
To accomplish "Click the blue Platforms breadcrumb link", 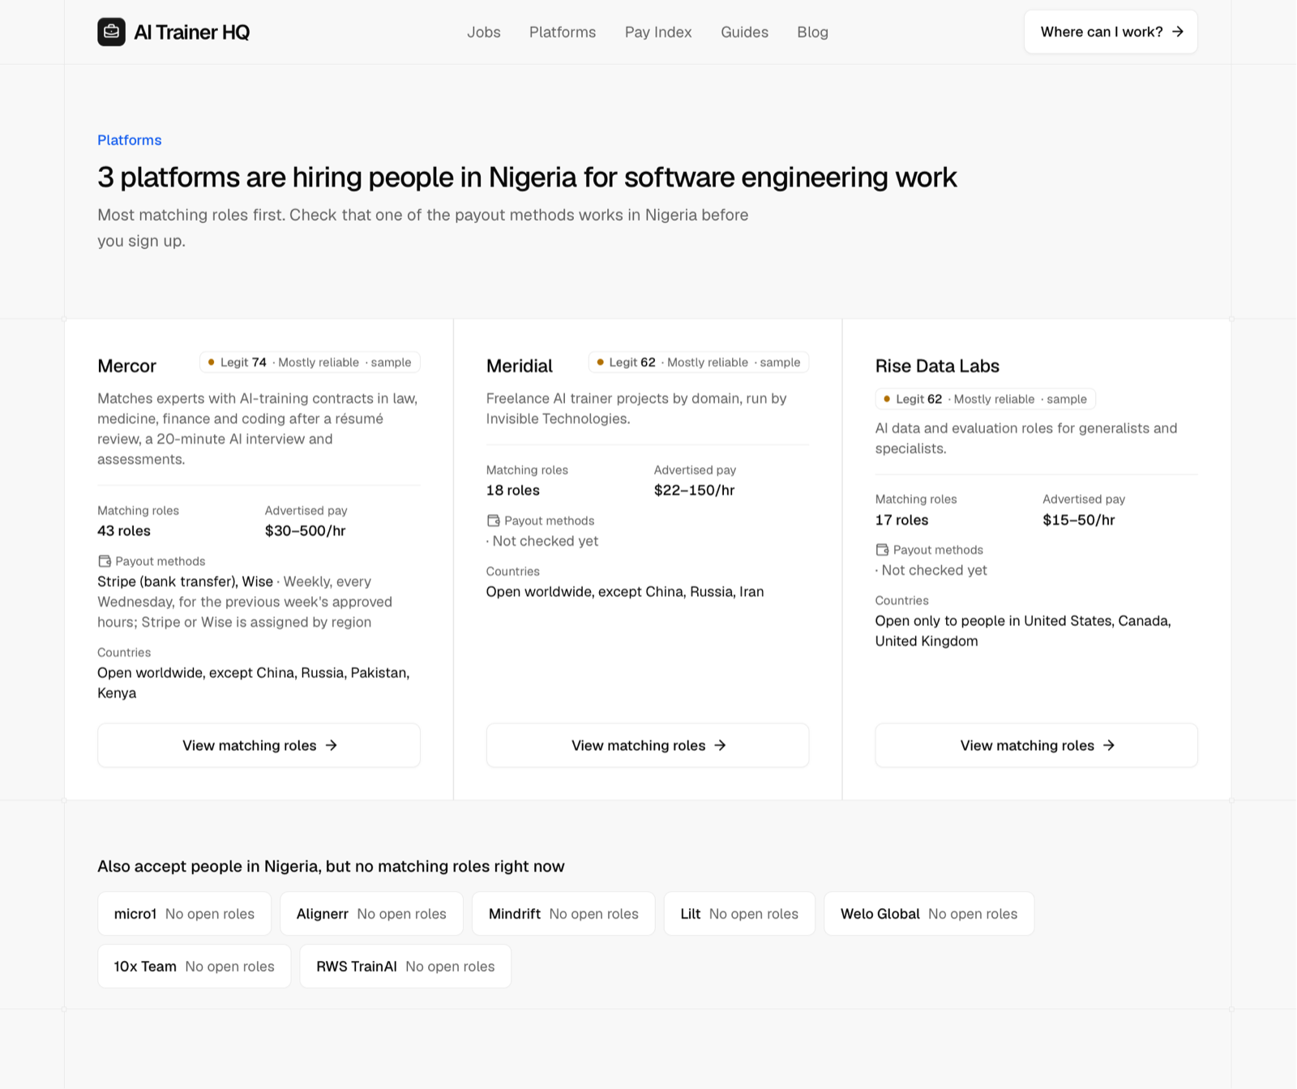I will tap(130, 140).
